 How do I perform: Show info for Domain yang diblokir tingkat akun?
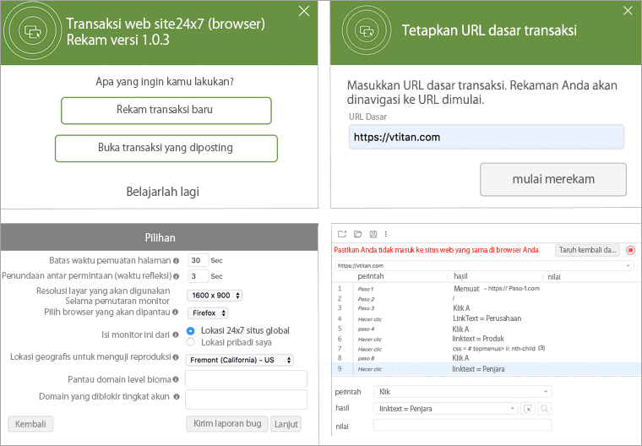177,396
